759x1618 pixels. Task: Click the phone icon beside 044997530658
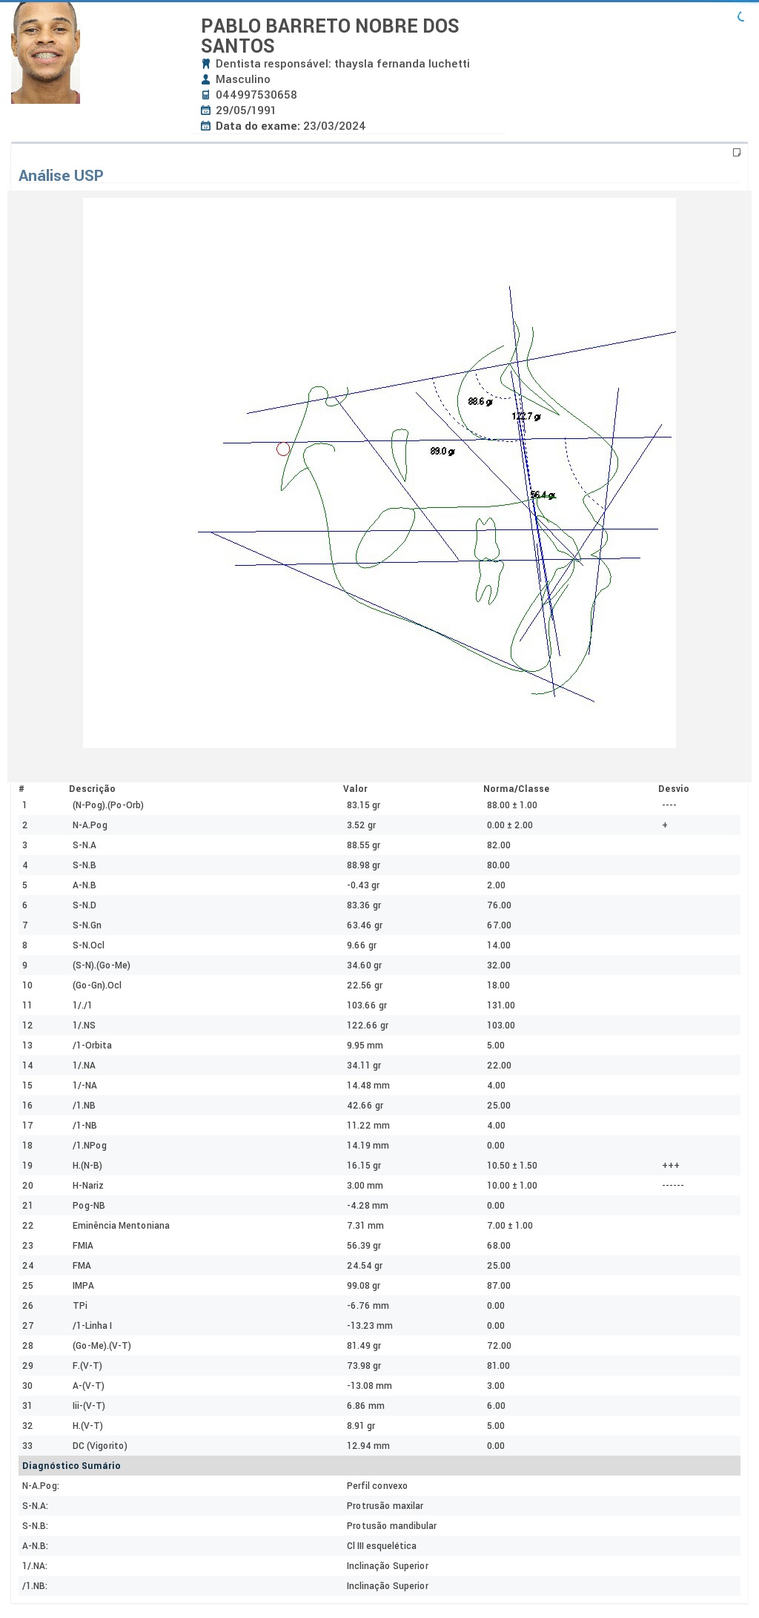206,95
